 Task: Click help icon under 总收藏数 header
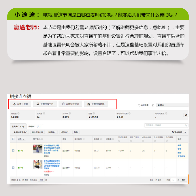click(167, 141)
